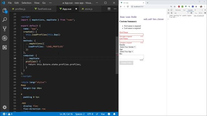Viewport: 207px width, 116px height.
Task: Open the Search view in activity bar
Action: 5,20
